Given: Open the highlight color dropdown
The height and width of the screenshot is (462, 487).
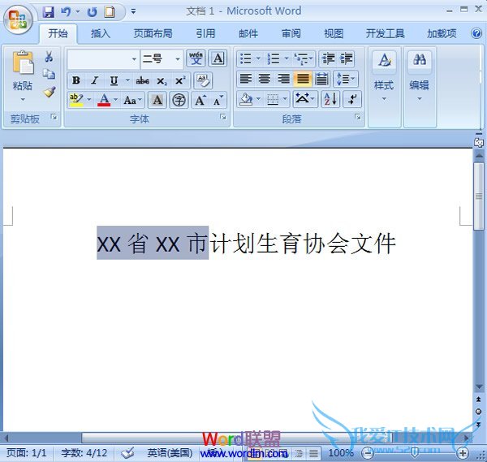Looking at the screenshot, I should pos(88,100).
